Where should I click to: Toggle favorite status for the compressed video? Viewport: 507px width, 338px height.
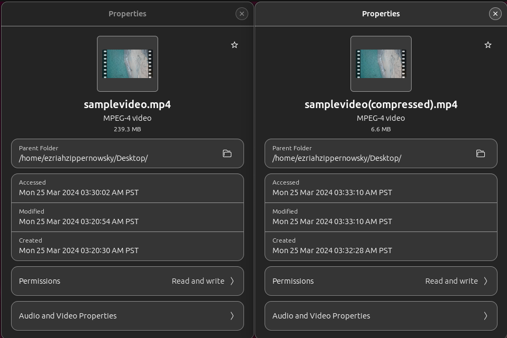[x=488, y=45]
